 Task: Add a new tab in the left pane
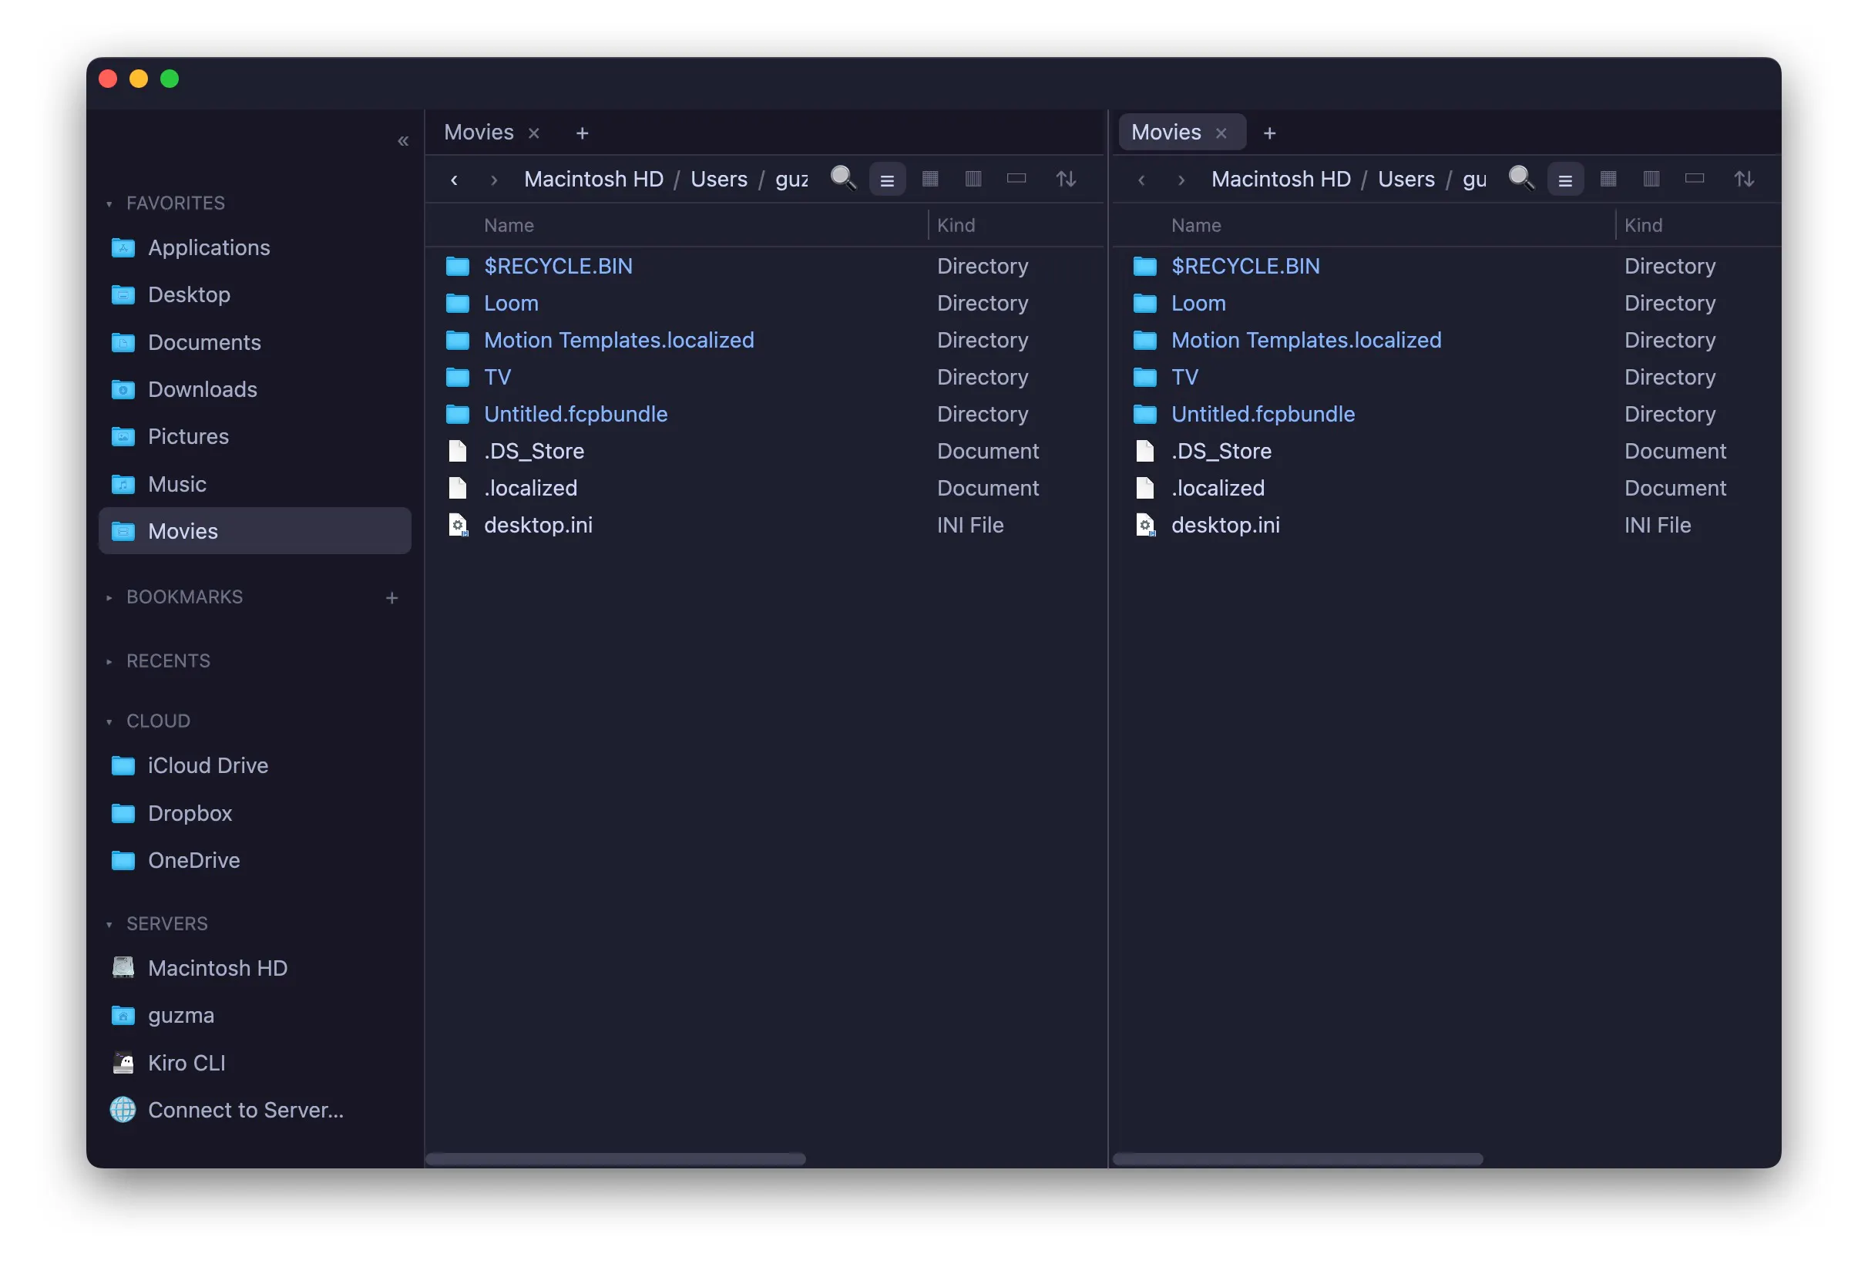583,133
